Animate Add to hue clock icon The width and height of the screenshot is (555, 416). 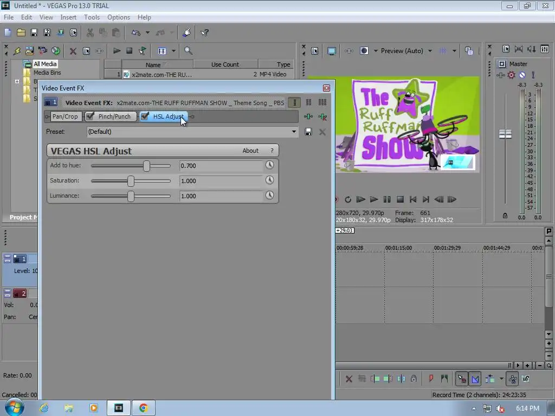coord(270,165)
